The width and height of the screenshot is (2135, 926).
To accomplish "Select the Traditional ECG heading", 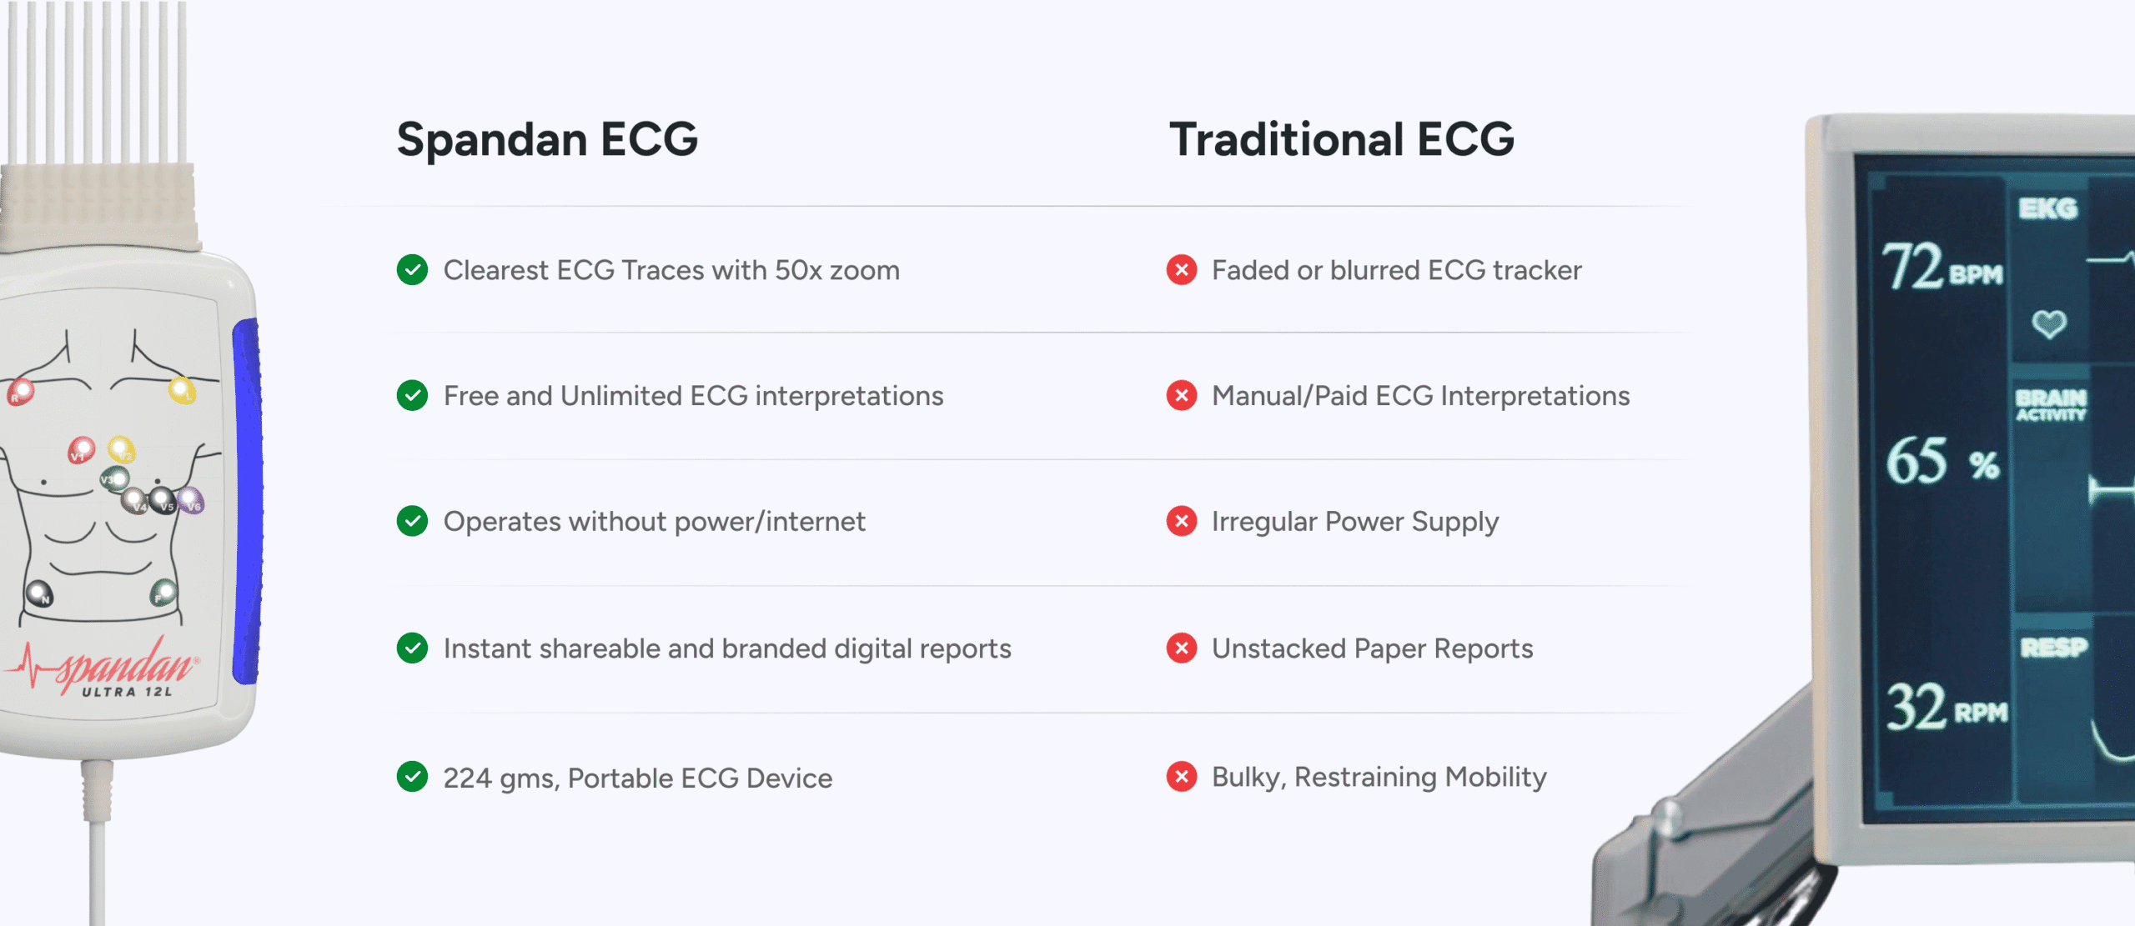I will (x=1341, y=139).
